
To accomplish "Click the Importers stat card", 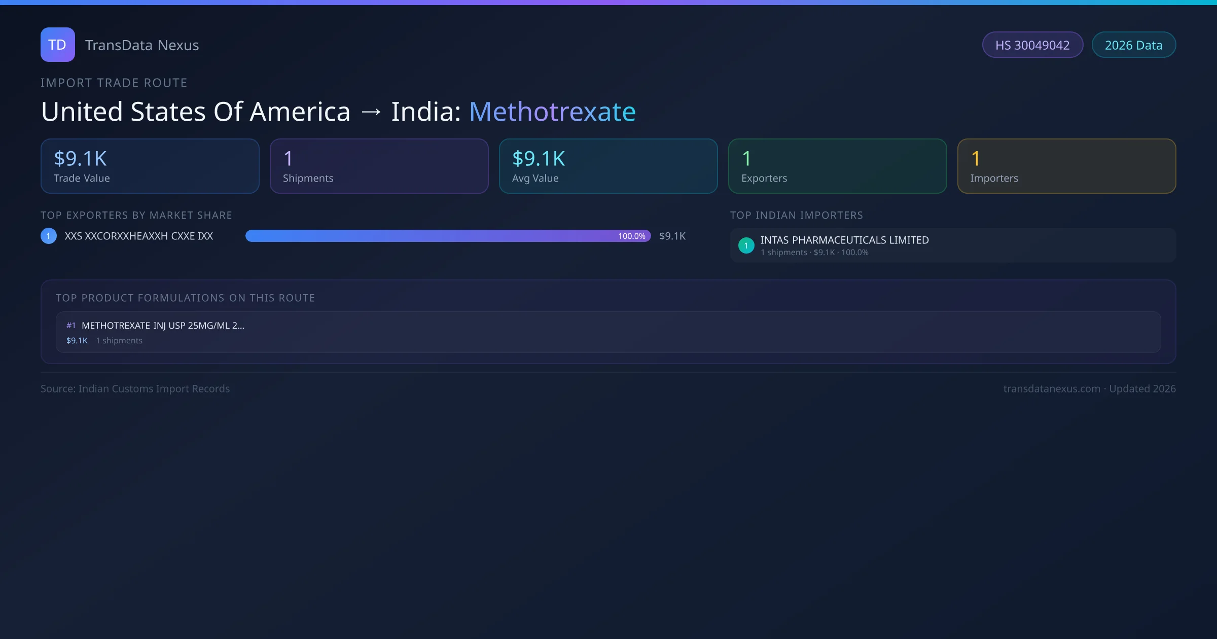I will (1066, 166).
